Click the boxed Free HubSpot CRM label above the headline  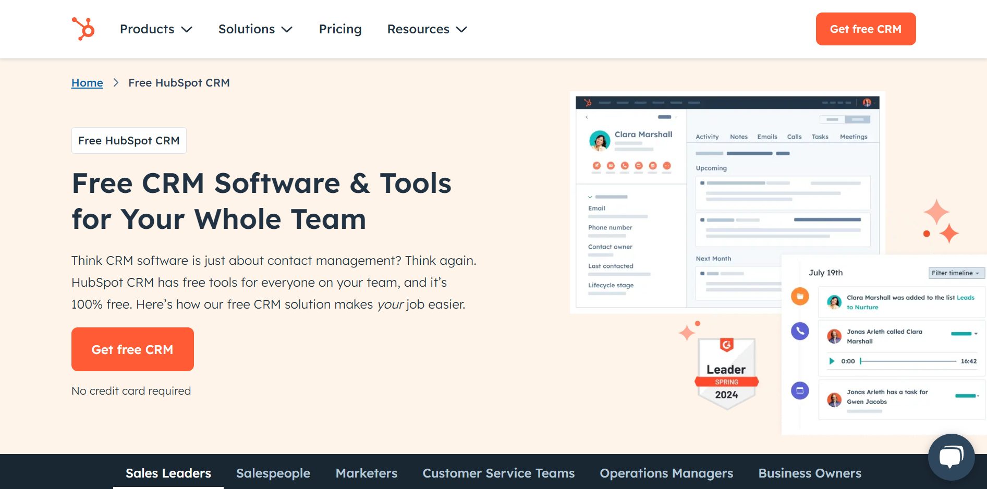coord(129,141)
